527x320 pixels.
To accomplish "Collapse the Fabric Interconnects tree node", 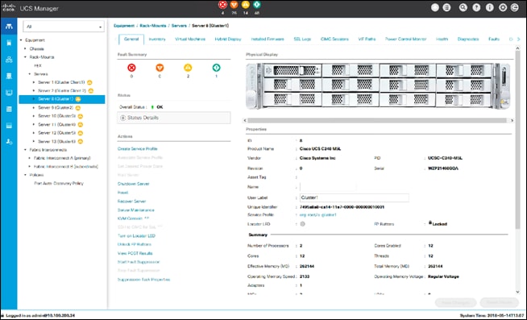I will pyautogui.click(x=25, y=150).
